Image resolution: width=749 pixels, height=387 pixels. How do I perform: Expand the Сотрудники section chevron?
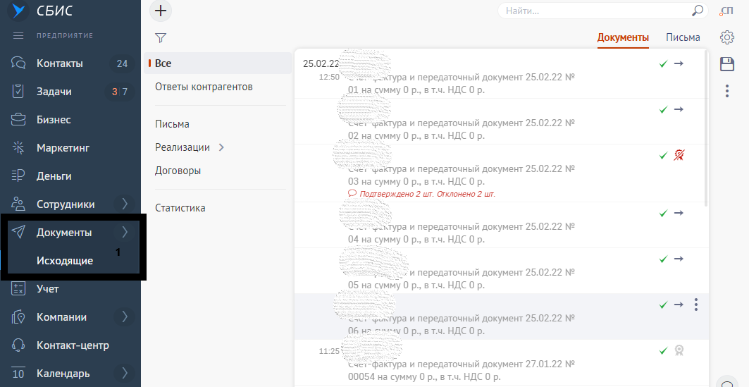click(125, 204)
